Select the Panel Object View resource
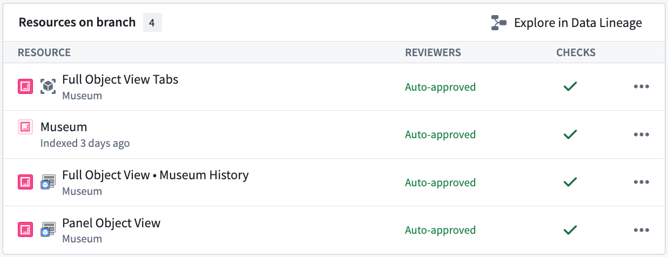 (111, 223)
